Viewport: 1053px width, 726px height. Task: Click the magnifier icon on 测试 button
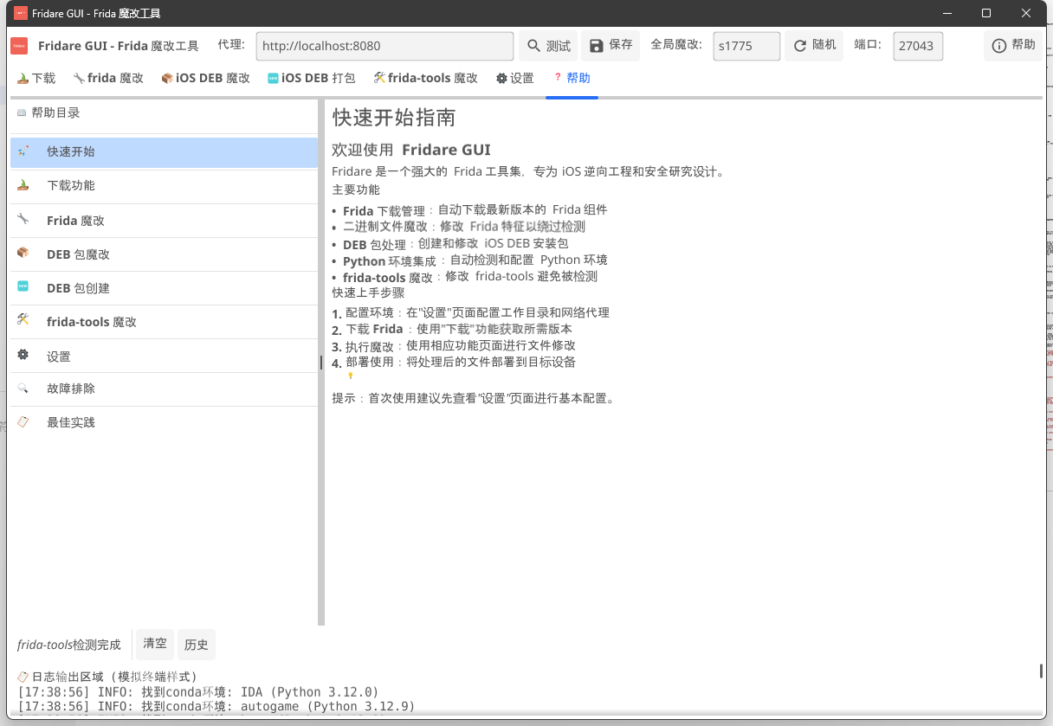pyautogui.click(x=534, y=46)
